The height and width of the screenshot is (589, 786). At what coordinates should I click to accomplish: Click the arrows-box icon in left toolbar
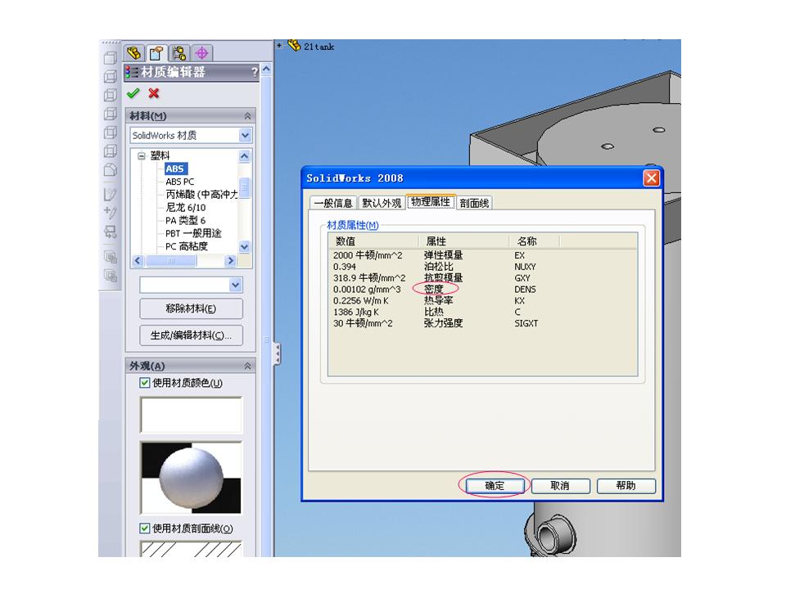click(111, 232)
